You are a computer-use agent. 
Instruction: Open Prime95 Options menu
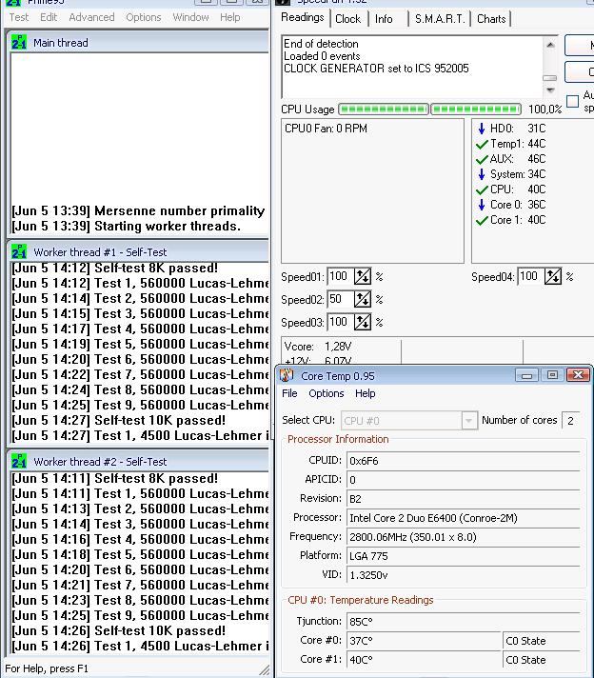click(x=144, y=17)
